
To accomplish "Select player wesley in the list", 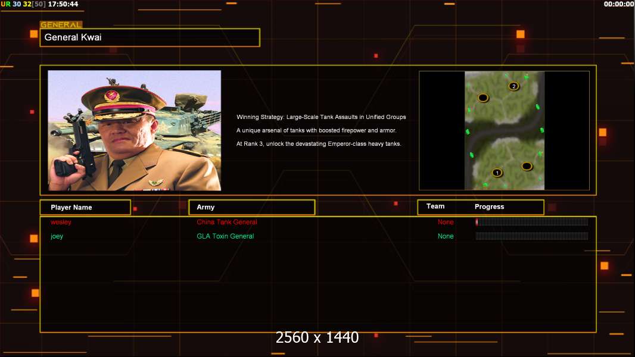I will (x=61, y=222).
